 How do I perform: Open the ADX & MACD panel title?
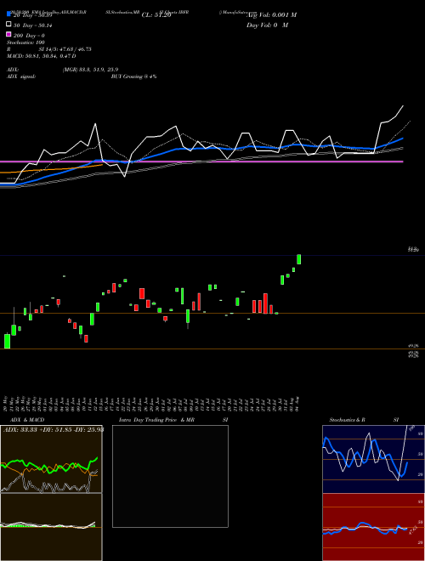point(23,420)
